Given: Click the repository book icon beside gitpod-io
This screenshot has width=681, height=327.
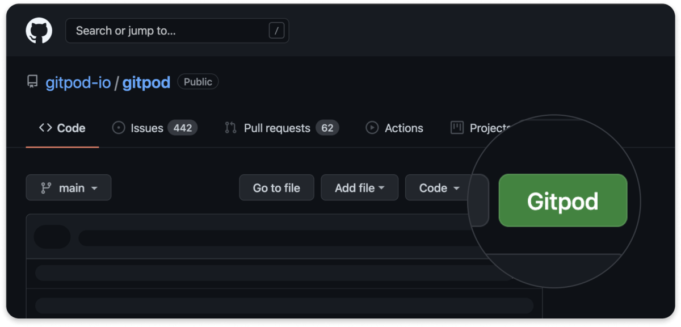Looking at the screenshot, I should tap(32, 82).
